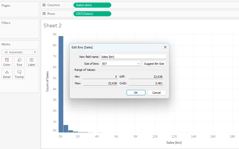This screenshot has height=149, width=239.
Task: Cancel the Edit Bins dialog
Action: (x=156, y=92)
